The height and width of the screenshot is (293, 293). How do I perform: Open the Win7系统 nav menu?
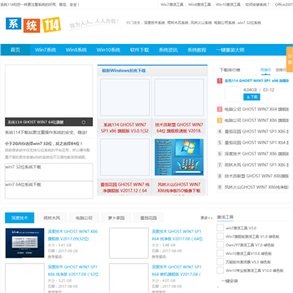(46, 50)
